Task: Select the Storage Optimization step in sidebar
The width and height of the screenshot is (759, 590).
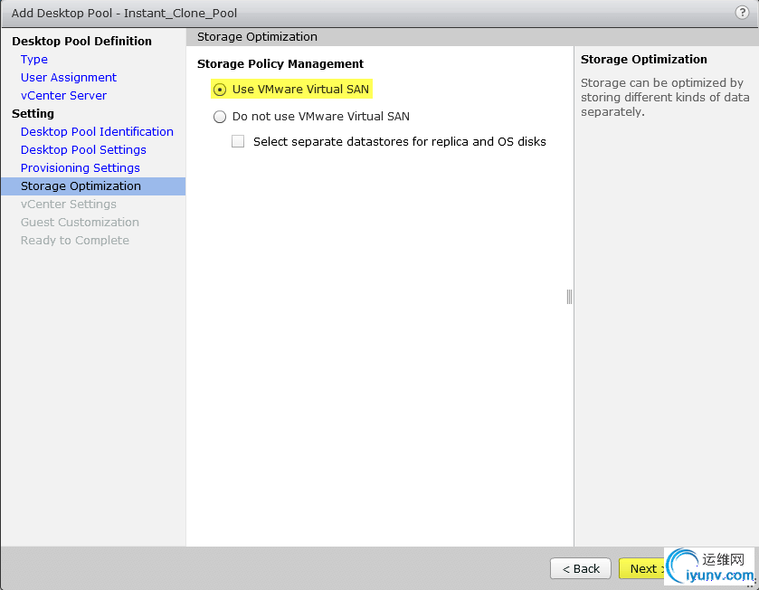Action: click(x=93, y=186)
